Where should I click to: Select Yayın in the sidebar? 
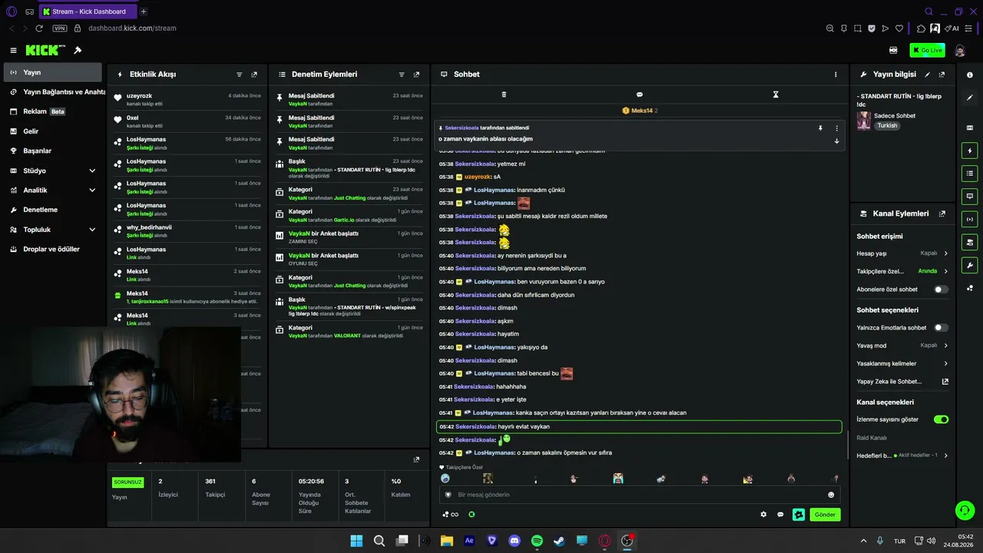(x=52, y=72)
